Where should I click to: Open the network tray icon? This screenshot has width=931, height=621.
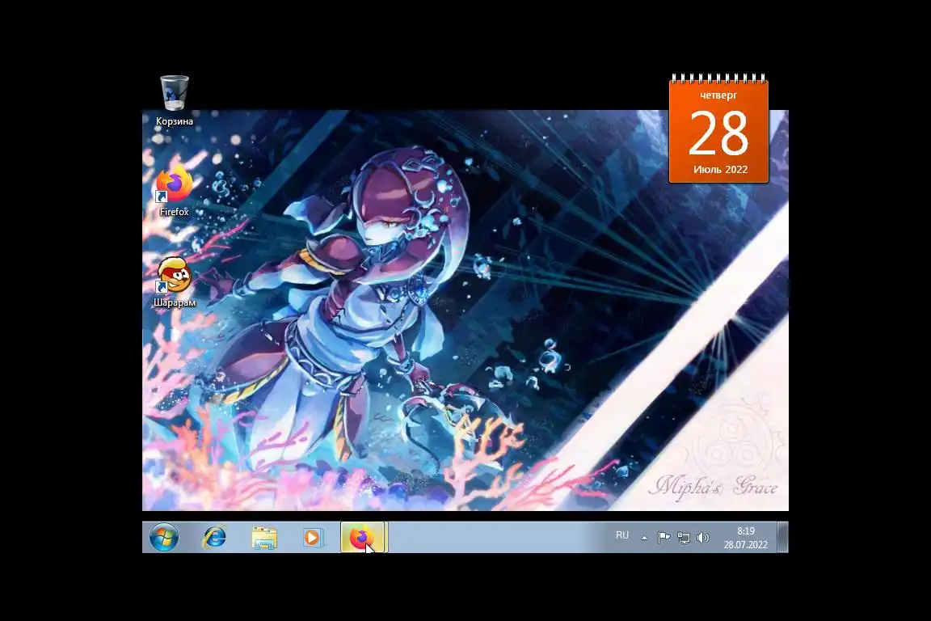(x=684, y=538)
